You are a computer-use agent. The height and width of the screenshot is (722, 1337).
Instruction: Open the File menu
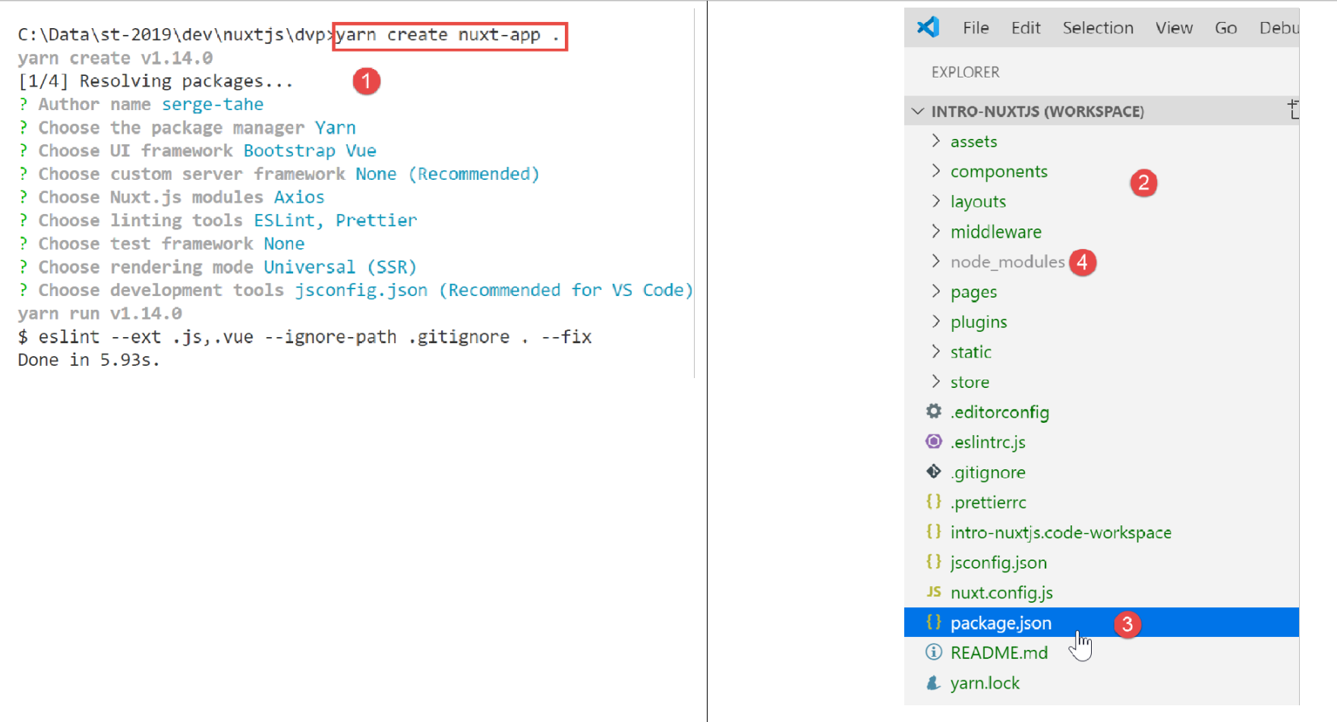(x=976, y=28)
